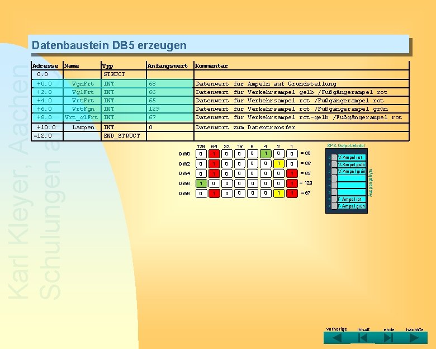Click the INT type cell in the Vrt_glFrt row
The image size is (436, 349).
tap(124, 117)
